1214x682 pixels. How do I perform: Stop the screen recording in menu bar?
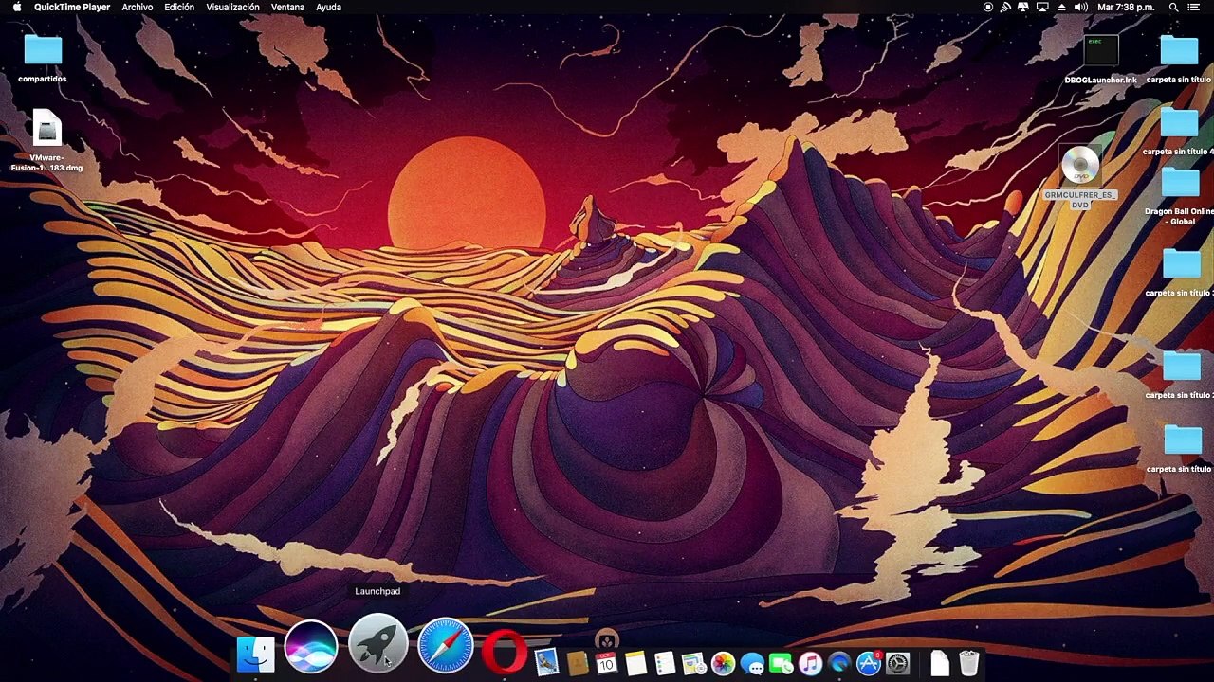988,8
